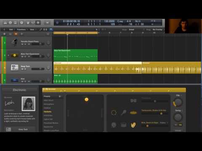
Task: Mute the Deep Tech track
Action: point(22,69)
